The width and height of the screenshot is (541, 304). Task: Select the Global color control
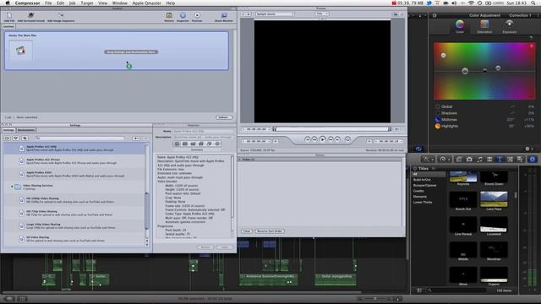444,106
